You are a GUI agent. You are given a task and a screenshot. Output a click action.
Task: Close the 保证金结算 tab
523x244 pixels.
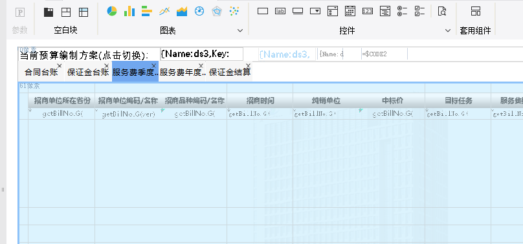(248, 65)
